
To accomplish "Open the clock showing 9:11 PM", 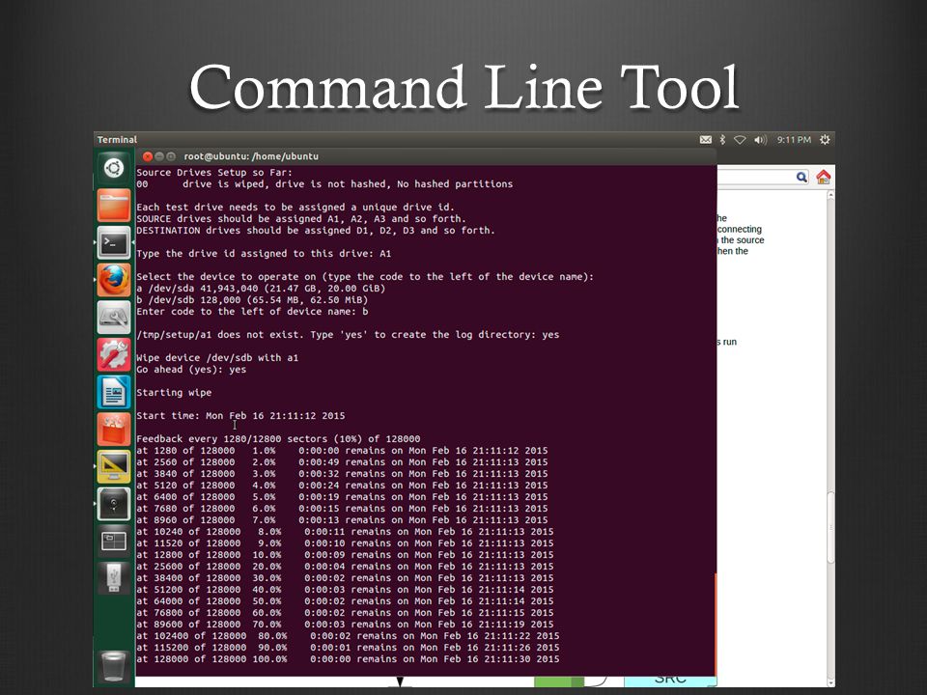I will (794, 140).
